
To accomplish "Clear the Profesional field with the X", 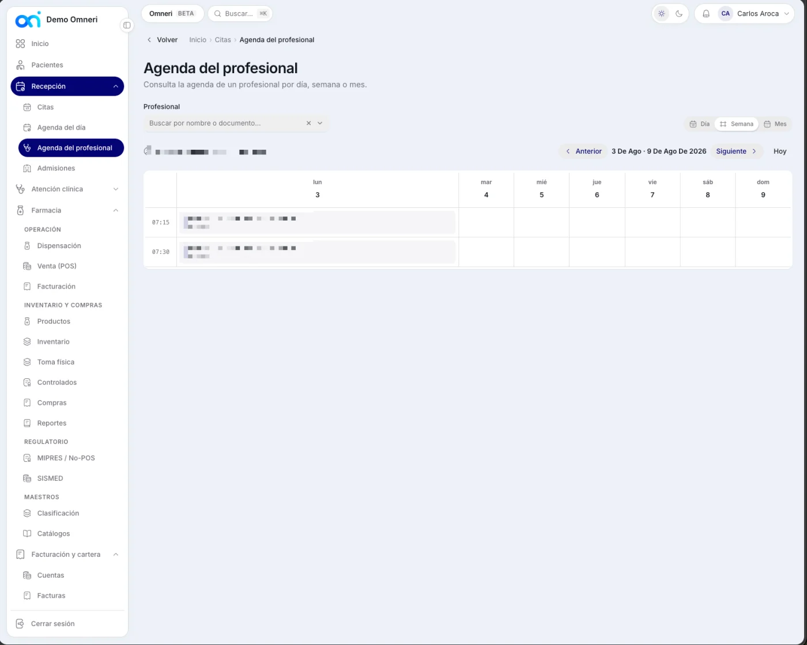I will 308,123.
